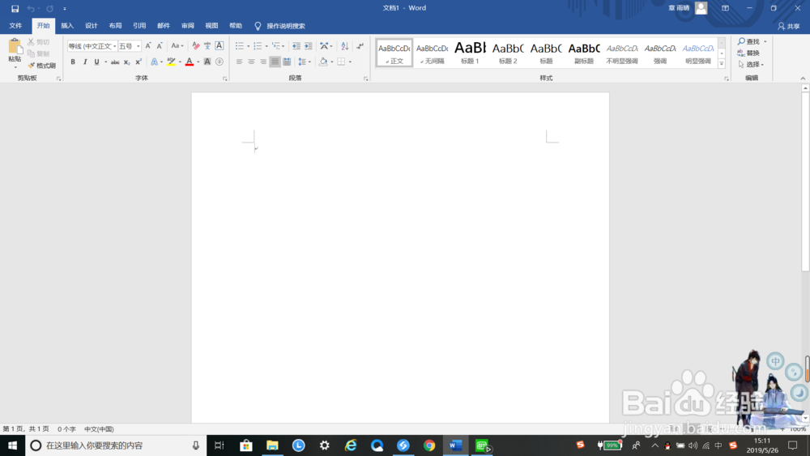Apply the red font color

[190, 62]
